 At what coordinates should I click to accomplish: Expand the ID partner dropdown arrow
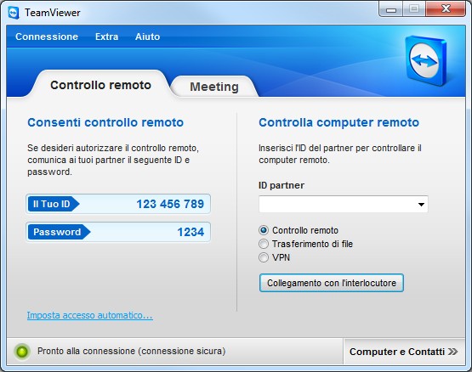pos(421,205)
